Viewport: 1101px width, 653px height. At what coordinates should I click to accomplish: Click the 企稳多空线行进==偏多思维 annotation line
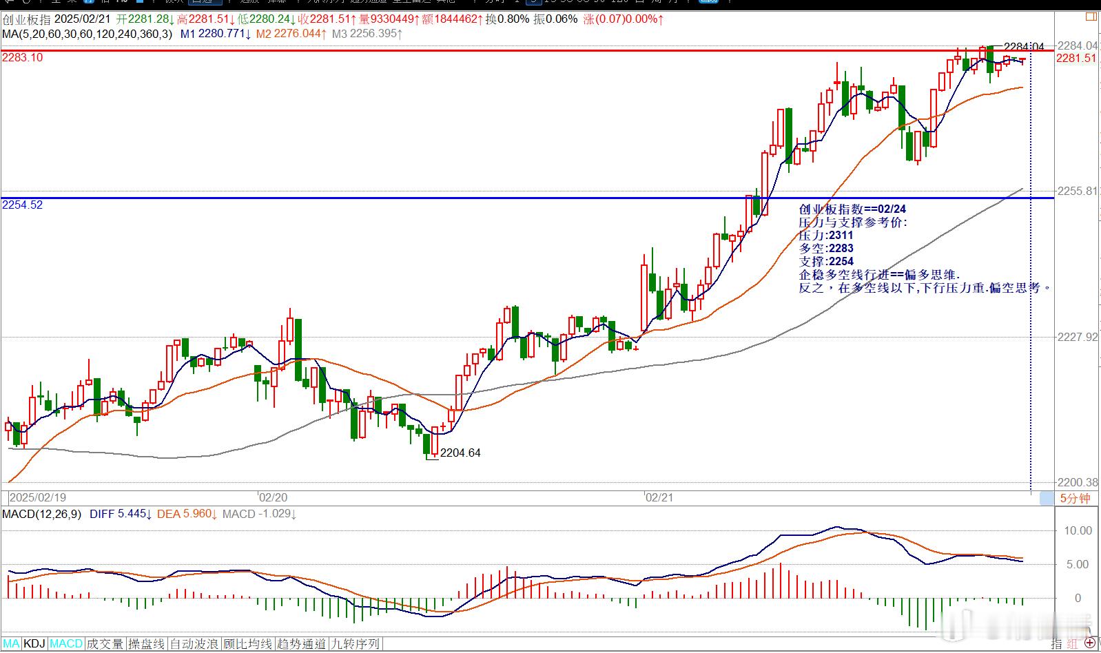[x=879, y=275]
